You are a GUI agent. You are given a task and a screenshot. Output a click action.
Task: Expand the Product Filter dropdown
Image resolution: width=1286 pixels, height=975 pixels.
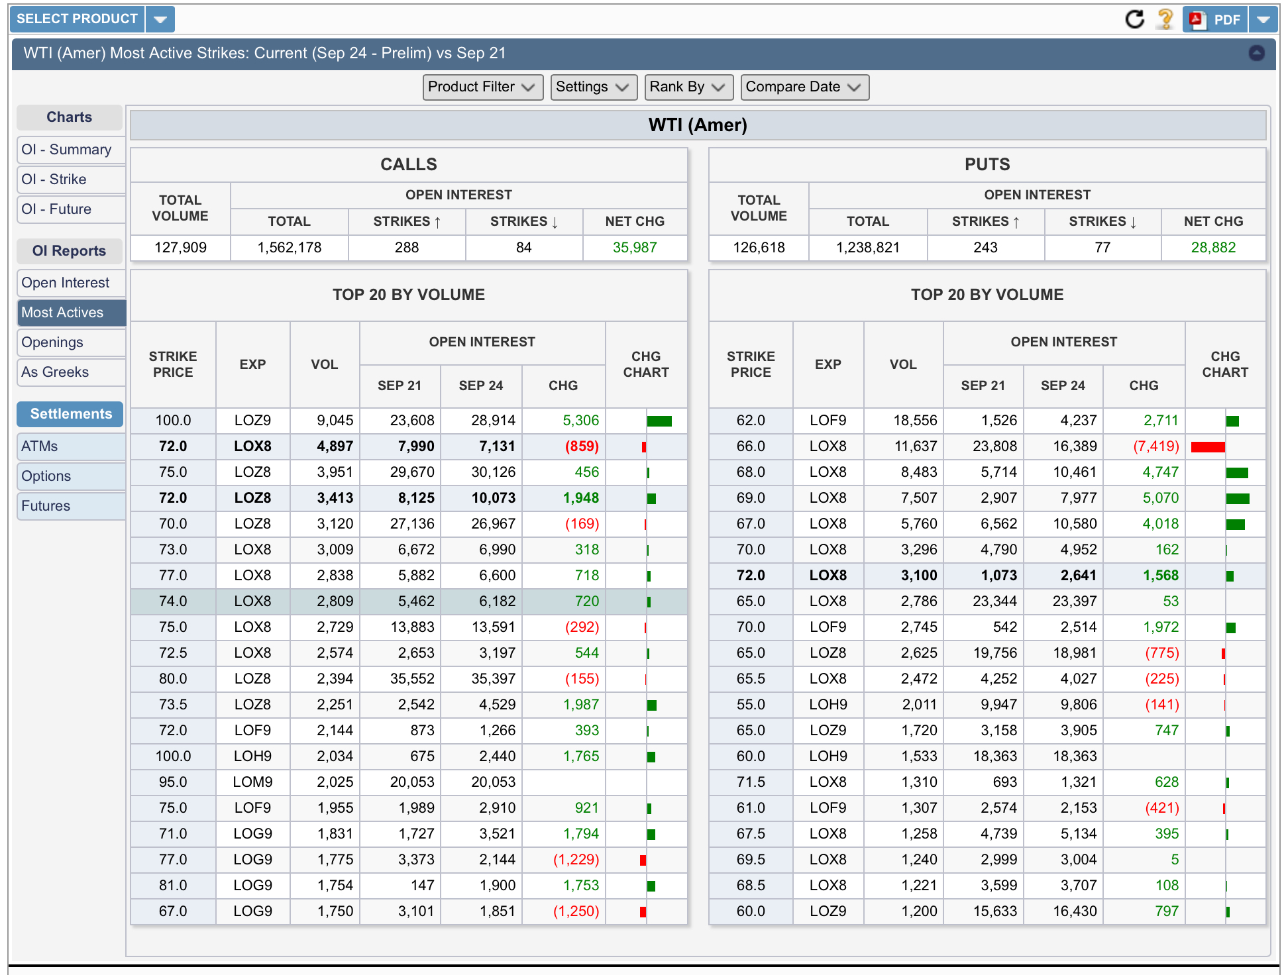pyautogui.click(x=482, y=87)
